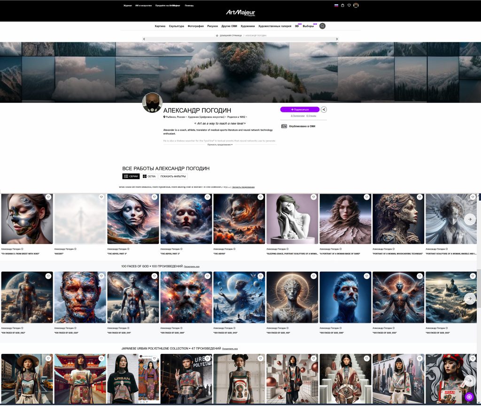
Task: Open favorites heart icon in header
Action: coord(349,6)
